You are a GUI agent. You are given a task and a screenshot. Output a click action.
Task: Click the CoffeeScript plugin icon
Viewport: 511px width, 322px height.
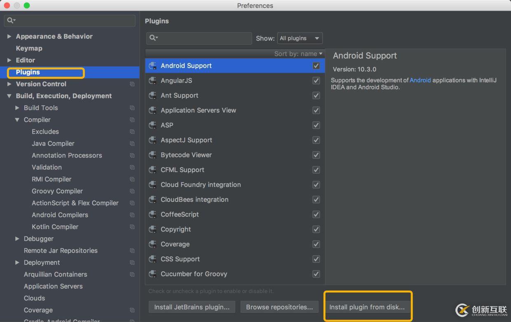[x=153, y=214]
